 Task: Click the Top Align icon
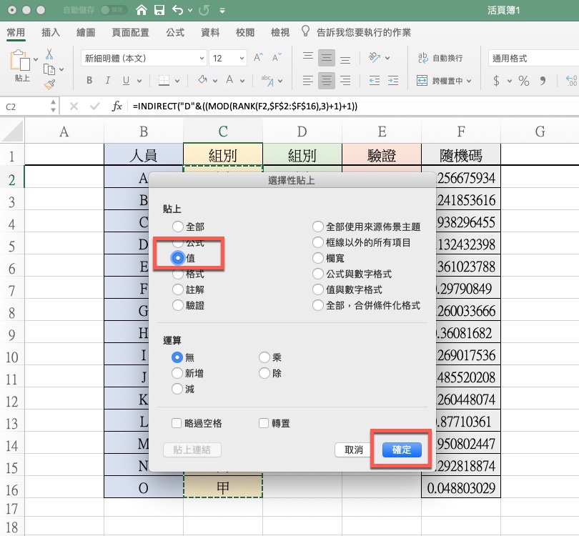[308, 57]
